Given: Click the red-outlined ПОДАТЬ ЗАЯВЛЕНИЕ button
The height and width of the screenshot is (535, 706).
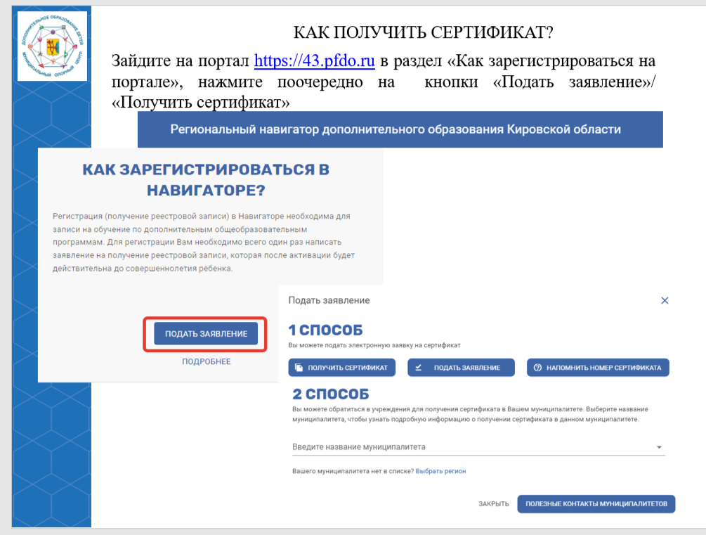Looking at the screenshot, I should 206,333.
